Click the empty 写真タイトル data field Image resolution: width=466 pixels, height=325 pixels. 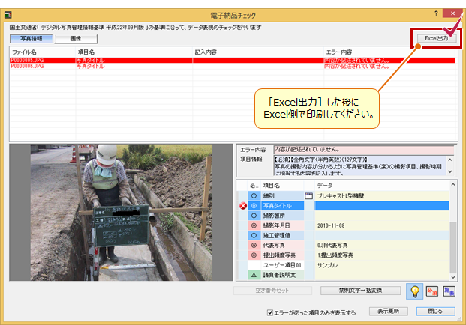coord(382,205)
